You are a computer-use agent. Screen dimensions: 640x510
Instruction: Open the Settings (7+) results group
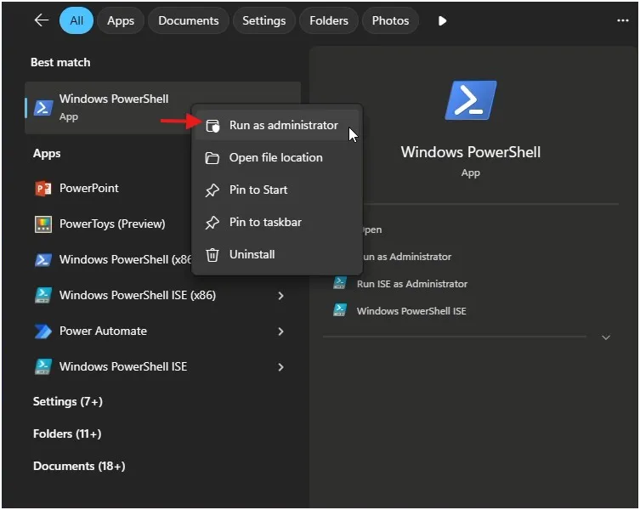[68, 402]
